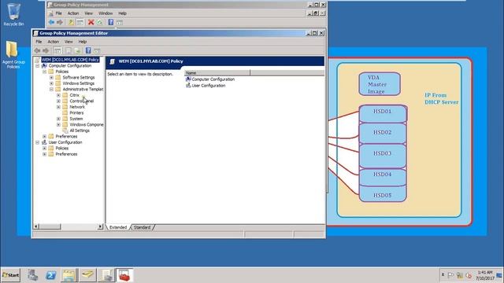Click the tree pane scroll left arrow
Screen dimensions: 504x283
coord(36,226)
